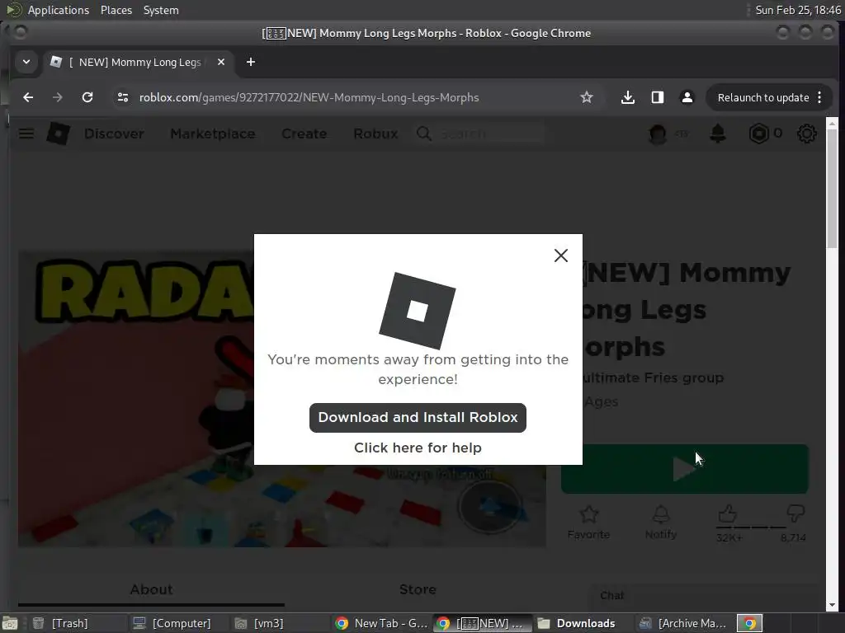The width and height of the screenshot is (845, 633).
Task: Switch to Downloads window in taskbar
Action: (x=585, y=623)
